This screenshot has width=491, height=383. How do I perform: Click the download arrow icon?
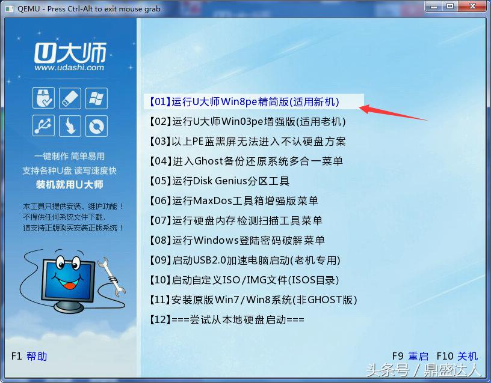tap(70, 126)
